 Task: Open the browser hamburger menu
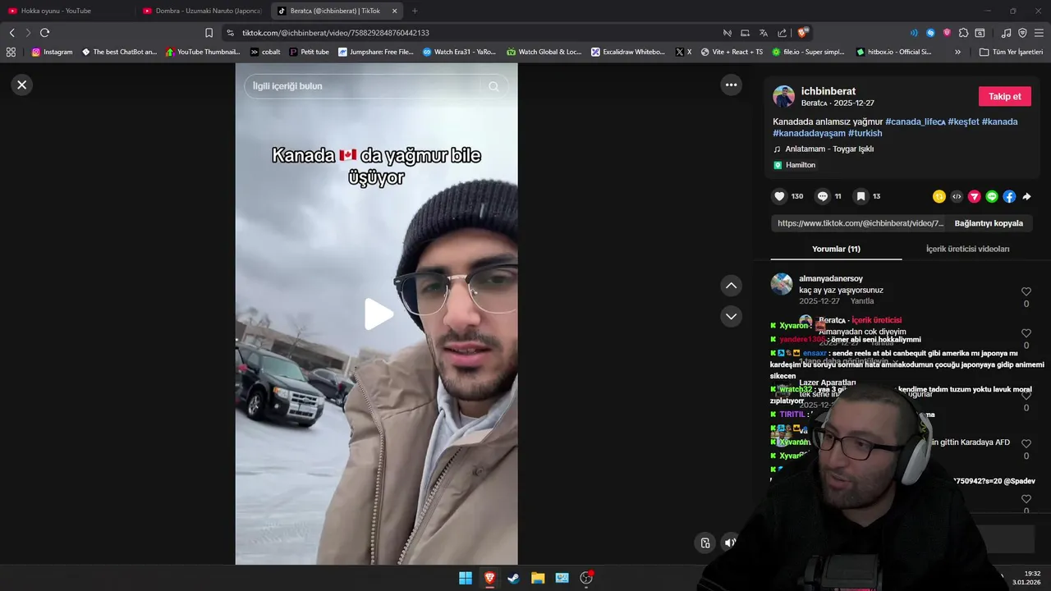pyautogui.click(x=1039, y=33)
